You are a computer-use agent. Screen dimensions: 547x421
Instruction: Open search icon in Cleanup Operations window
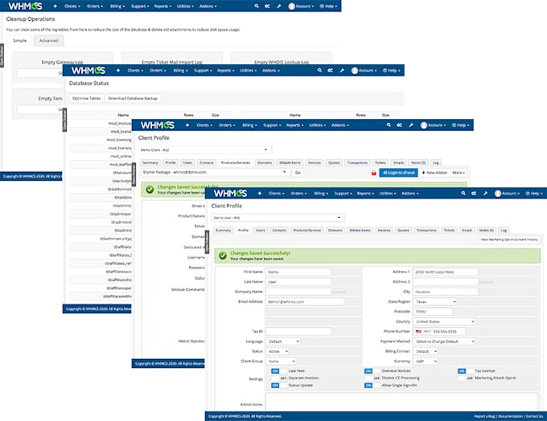click(x=257, y=6)
